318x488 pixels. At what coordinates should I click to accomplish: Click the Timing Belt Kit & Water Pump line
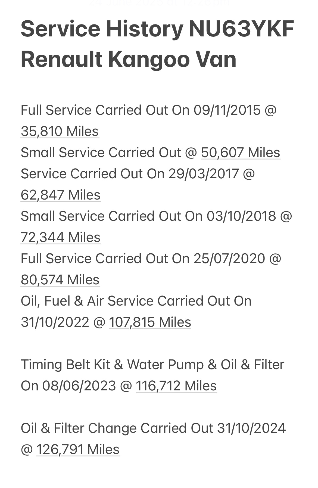coord(152,365)
